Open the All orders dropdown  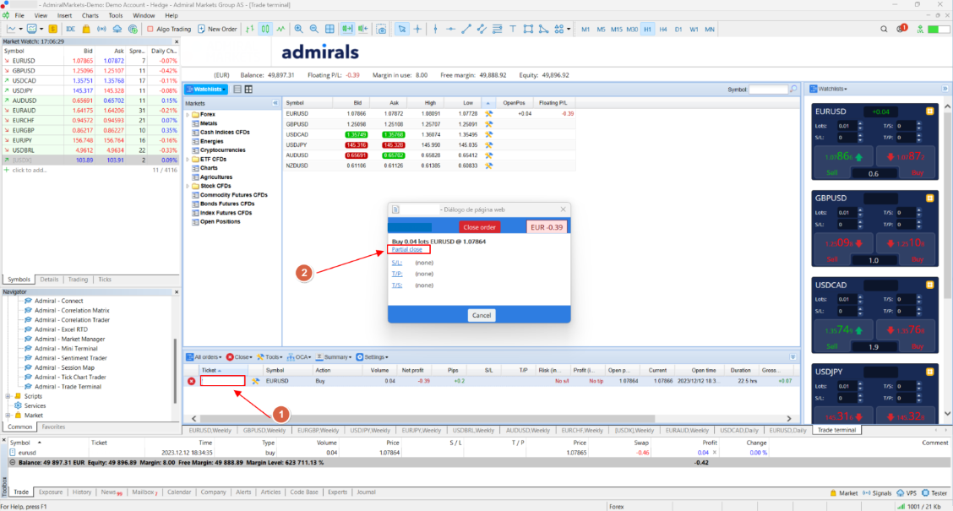pyautogui.click(x=204, y=357)
